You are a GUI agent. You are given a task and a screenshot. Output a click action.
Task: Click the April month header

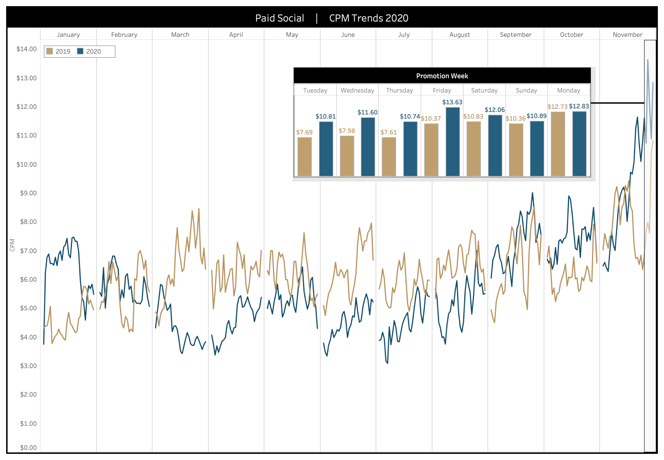click(236, 35)
